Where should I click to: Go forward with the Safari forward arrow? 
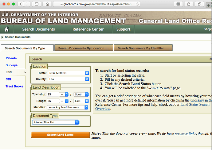pos(27,4)
